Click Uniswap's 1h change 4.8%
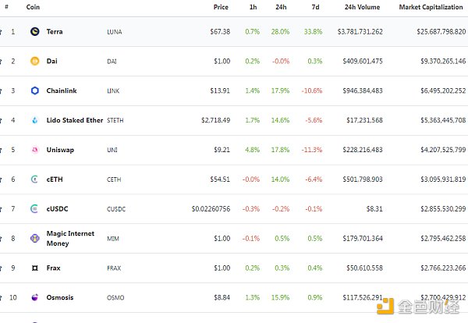The height and width of the screenshot is (323, 468). tap(253, 150)
